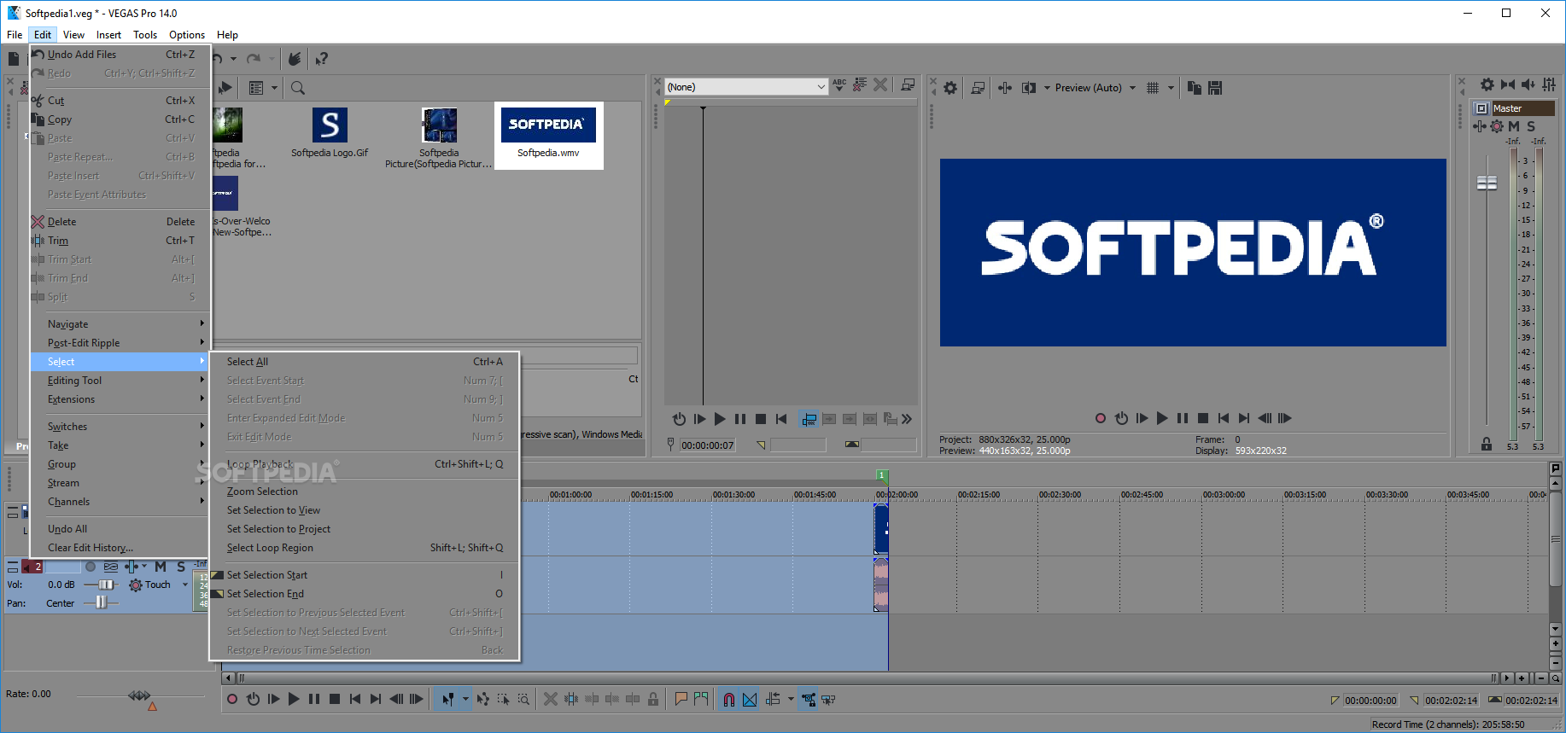This screenshot has width=1566, height=733.
Task: Solo audio track 2 with S button
Action: click(181, 567)
